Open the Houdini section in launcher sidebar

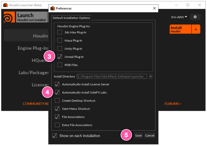point(26,36)
